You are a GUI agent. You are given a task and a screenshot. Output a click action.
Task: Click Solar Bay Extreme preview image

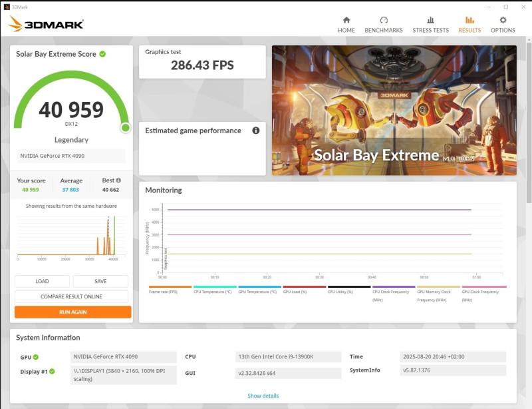pyautogui.click(x=394, y=111)
